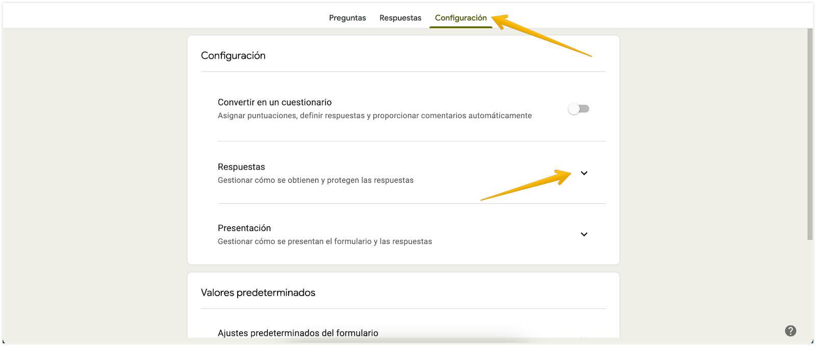Click the Valores predeterminados heading

(x=258, y=293)
